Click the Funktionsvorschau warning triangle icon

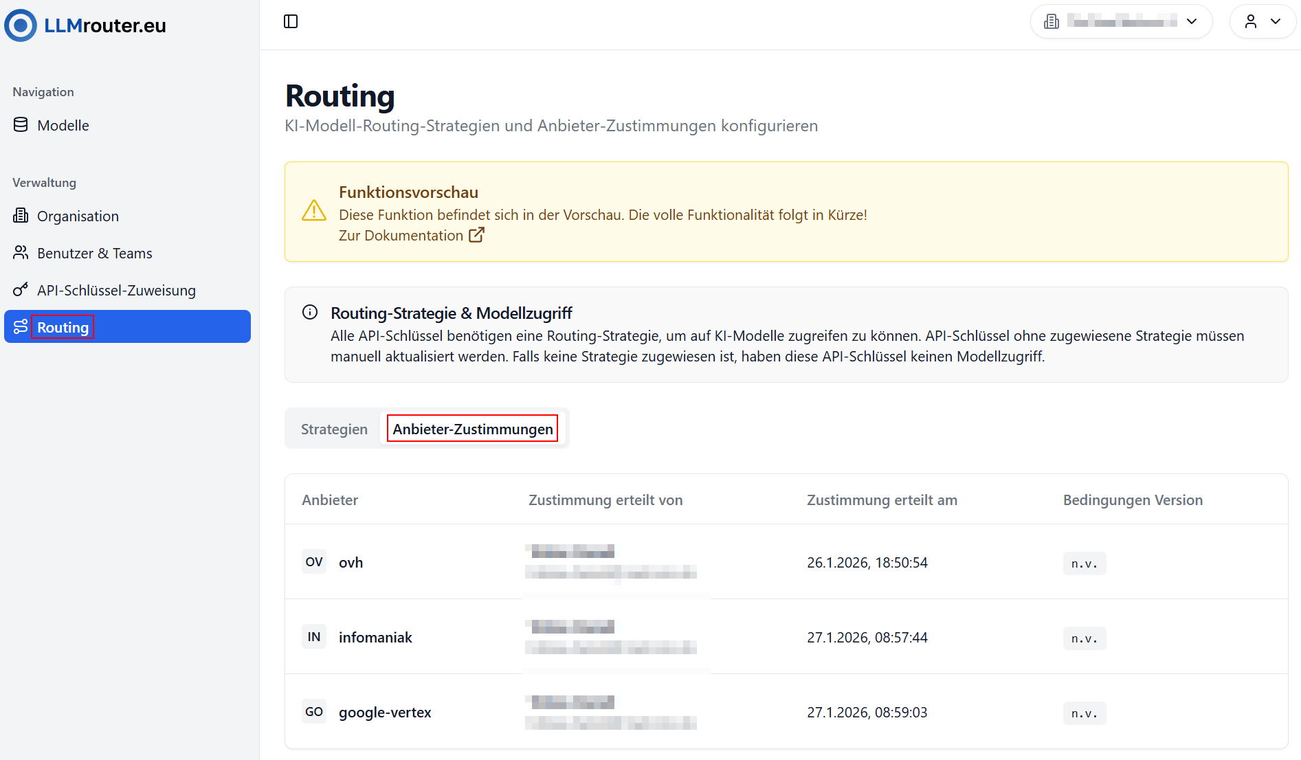tap(314, 210)
